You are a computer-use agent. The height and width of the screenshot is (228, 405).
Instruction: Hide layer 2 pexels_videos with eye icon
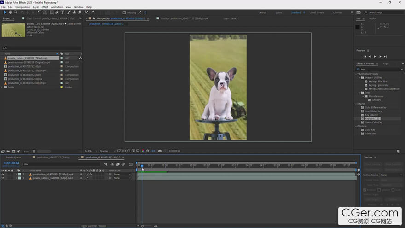3,178
